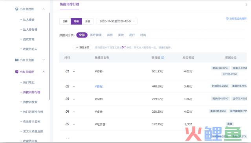Open 热门笔记 in the sidebar

pyautogui.click(x=29, y=82)
